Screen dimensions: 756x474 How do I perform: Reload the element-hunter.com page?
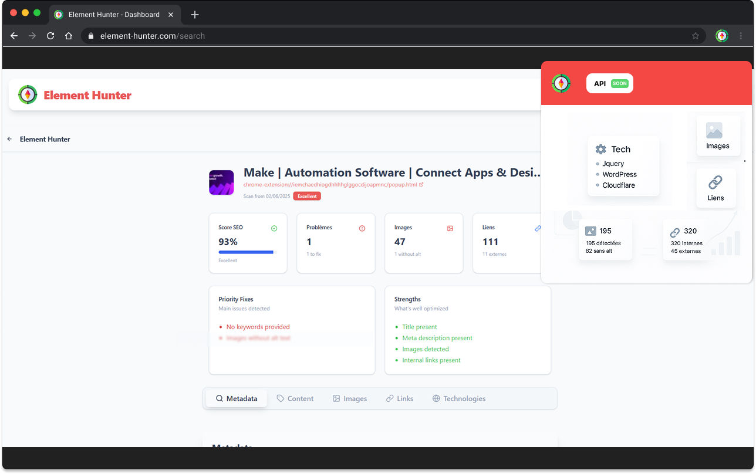click(x=50, y=36)
